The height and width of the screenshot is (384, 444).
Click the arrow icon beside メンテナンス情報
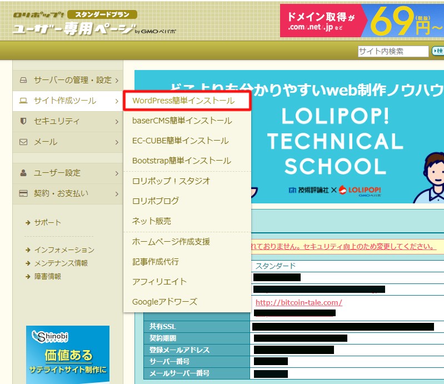(28, 263)
